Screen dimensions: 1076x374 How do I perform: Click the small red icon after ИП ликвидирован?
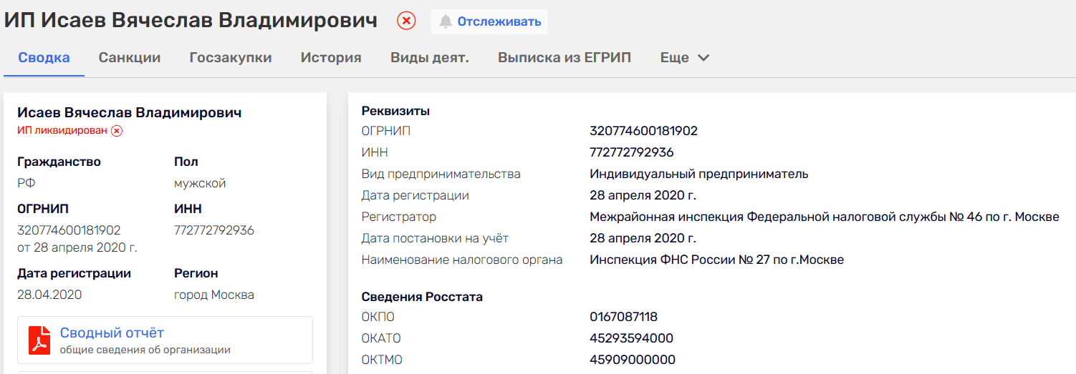click(117, 131)
